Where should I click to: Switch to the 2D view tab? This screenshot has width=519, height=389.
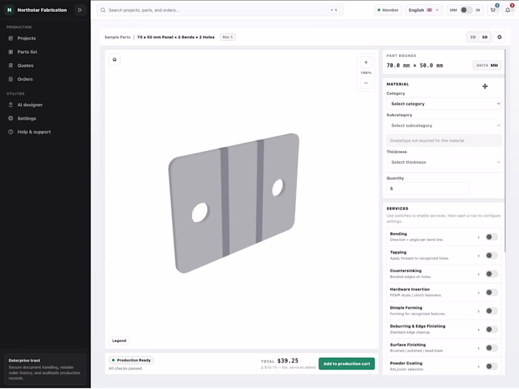click(x=473, y=37)
